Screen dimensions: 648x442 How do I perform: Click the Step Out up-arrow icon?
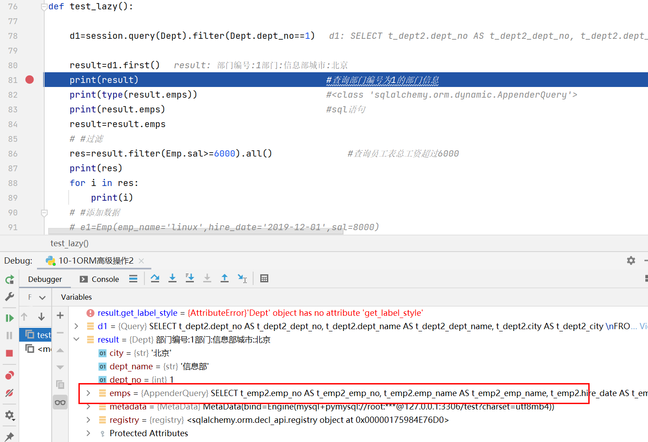pyautogui.click(x=225, y=279)
